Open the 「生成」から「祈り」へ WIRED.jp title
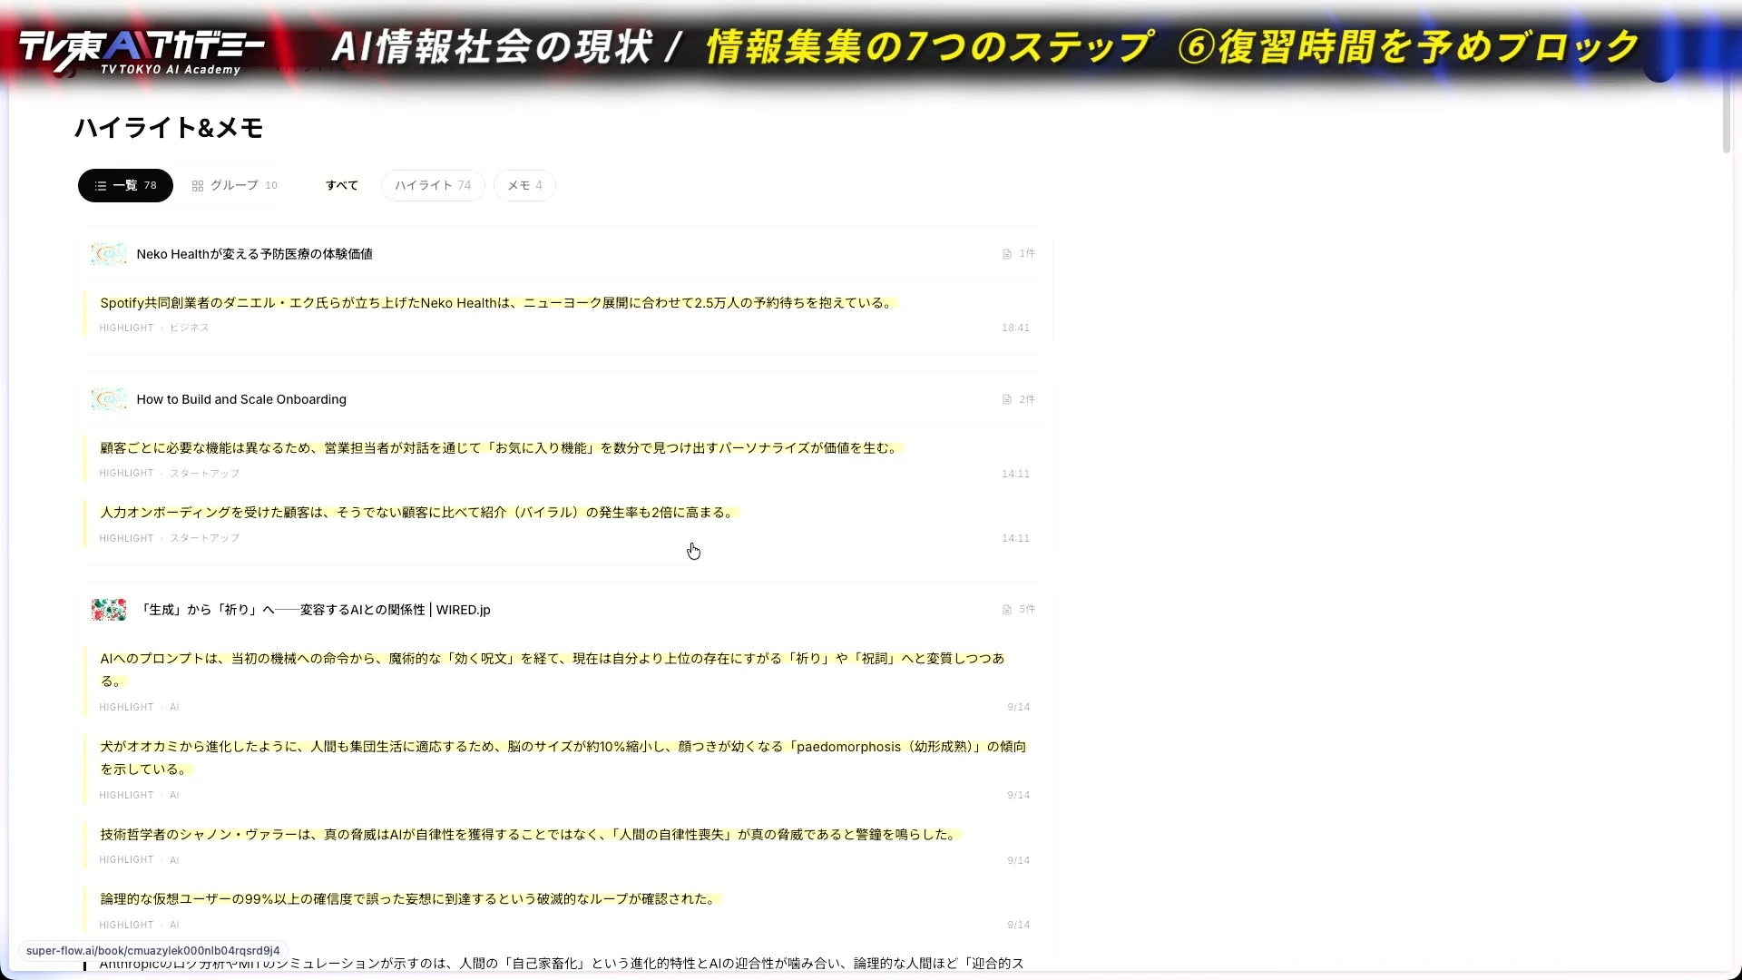1742x980 pixels. 313,610
